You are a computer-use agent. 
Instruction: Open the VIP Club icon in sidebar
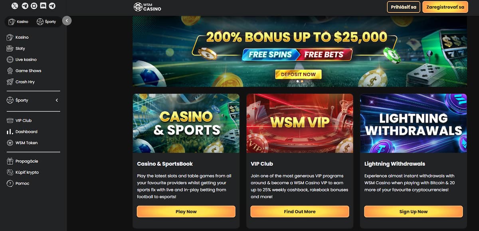click(x=10, y=120)
